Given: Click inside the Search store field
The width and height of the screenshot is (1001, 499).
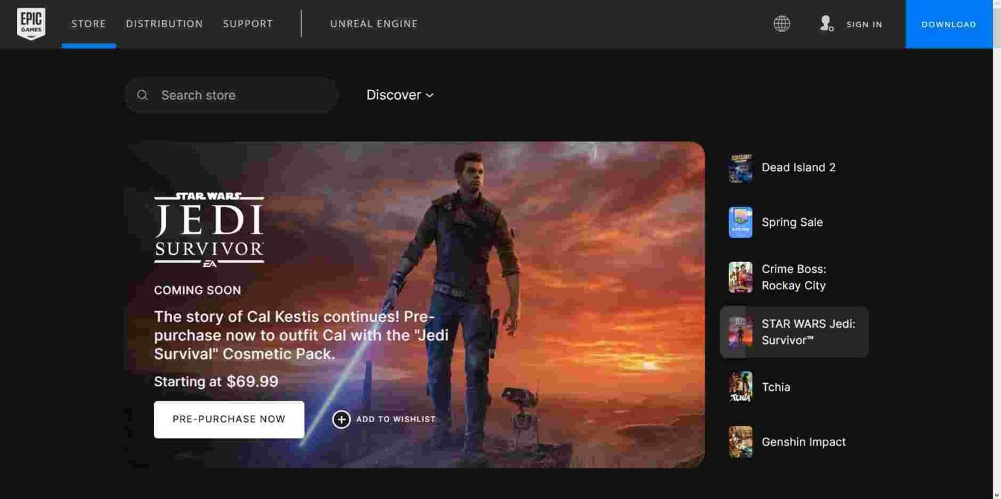Looking at the screenshot, I should 209,95.
